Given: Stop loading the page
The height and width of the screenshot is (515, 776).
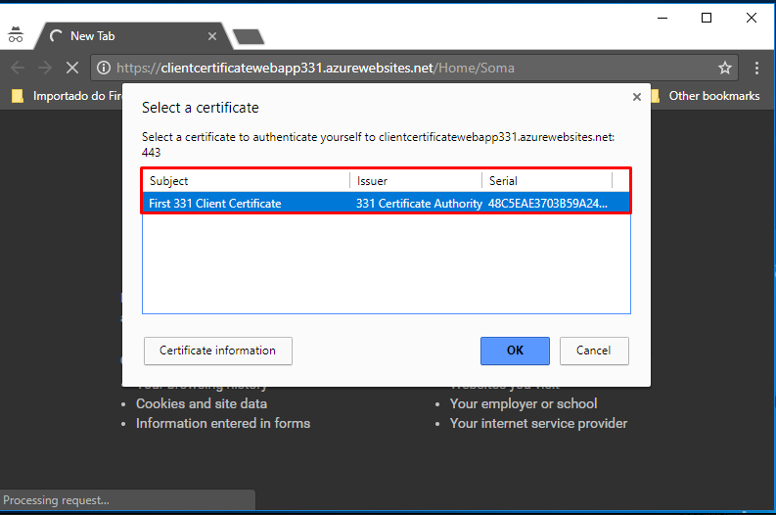Looking at the screenshot, I should pyautogui.click(x=72, y=68).
